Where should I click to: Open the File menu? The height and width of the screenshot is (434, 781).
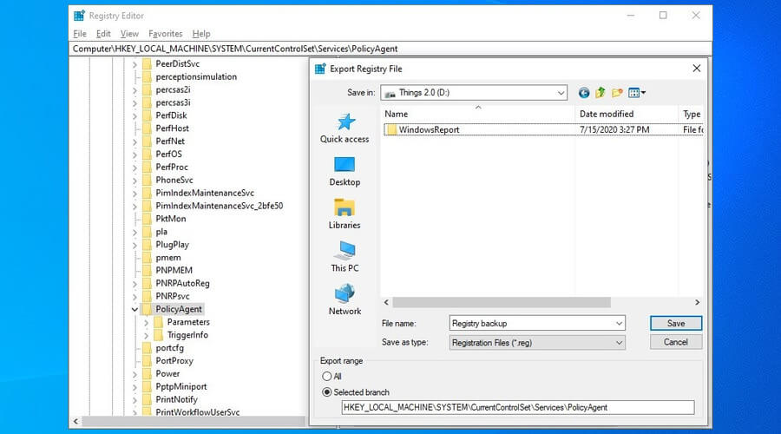[x=80, y=33]
